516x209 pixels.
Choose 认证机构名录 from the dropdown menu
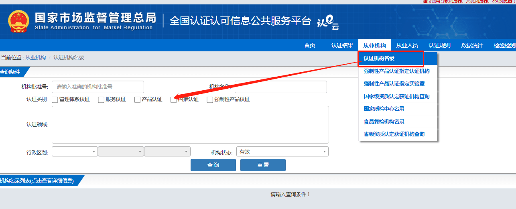coord(379,59)
